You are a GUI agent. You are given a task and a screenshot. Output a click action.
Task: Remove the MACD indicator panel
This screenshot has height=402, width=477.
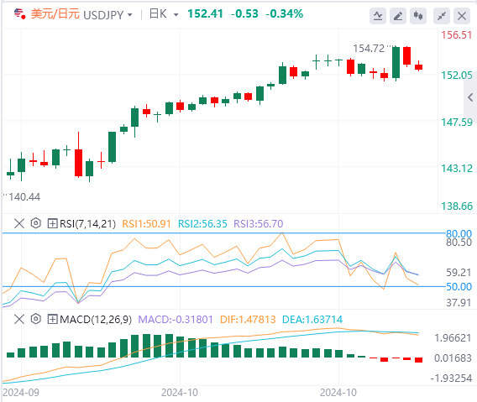click(x=19, y=320)
